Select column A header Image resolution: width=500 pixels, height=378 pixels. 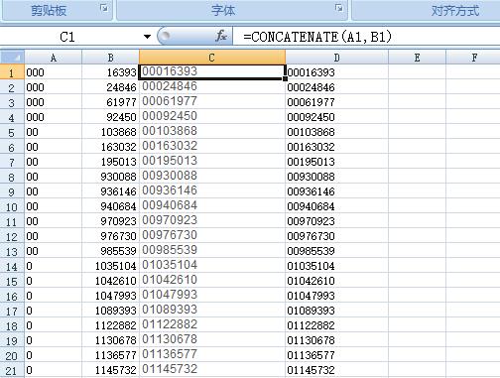pyautogui.click(x=54, y=58)
